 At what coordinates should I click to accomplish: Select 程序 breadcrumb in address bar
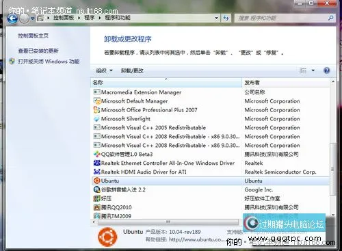click(x=90, y=18)
